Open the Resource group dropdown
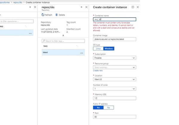Screen dimensions: 179x125 (115, 67)
